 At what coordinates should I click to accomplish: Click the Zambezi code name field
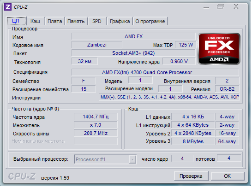pyautogui.click(x=97, y=45)
